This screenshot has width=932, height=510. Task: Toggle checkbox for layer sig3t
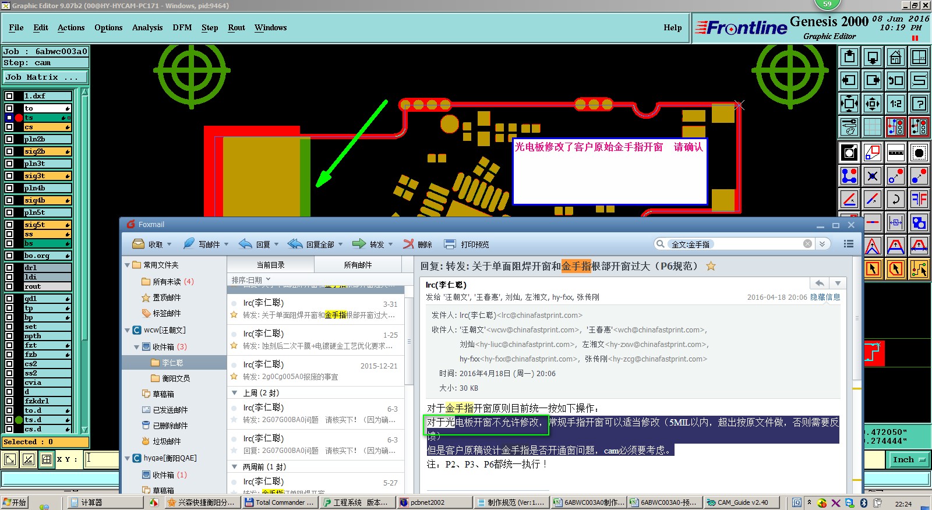9,176
